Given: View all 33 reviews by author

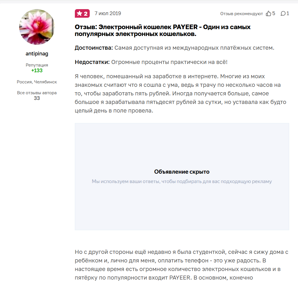Looking at the screenshot, I should point(37,98).
